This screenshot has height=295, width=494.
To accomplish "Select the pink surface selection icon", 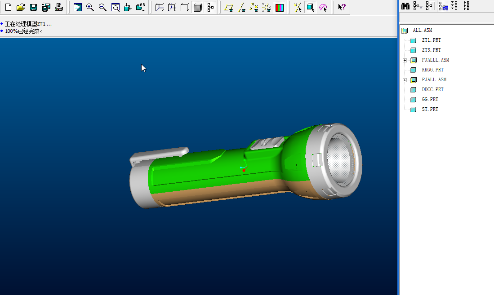I will pyautogui.click(x=323, y=7).
